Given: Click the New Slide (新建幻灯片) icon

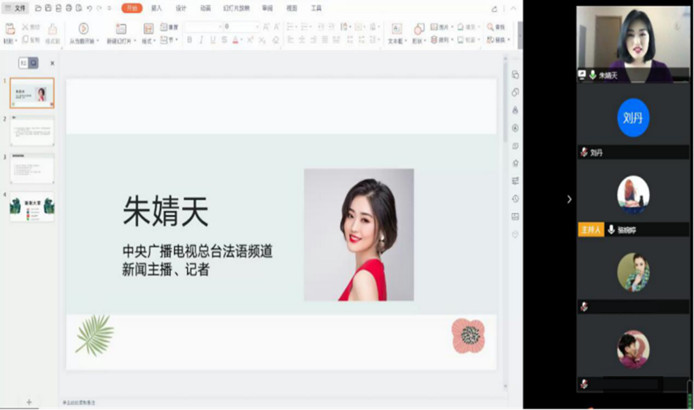Looking at the screenshot, I should click(x=121, y=29).
